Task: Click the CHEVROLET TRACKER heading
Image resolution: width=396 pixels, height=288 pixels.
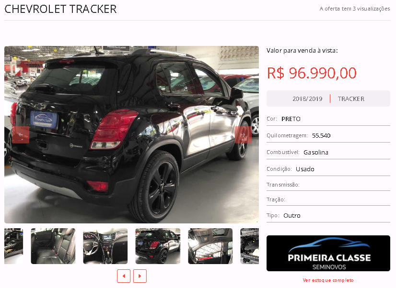Action: click(x=60, y=9)
